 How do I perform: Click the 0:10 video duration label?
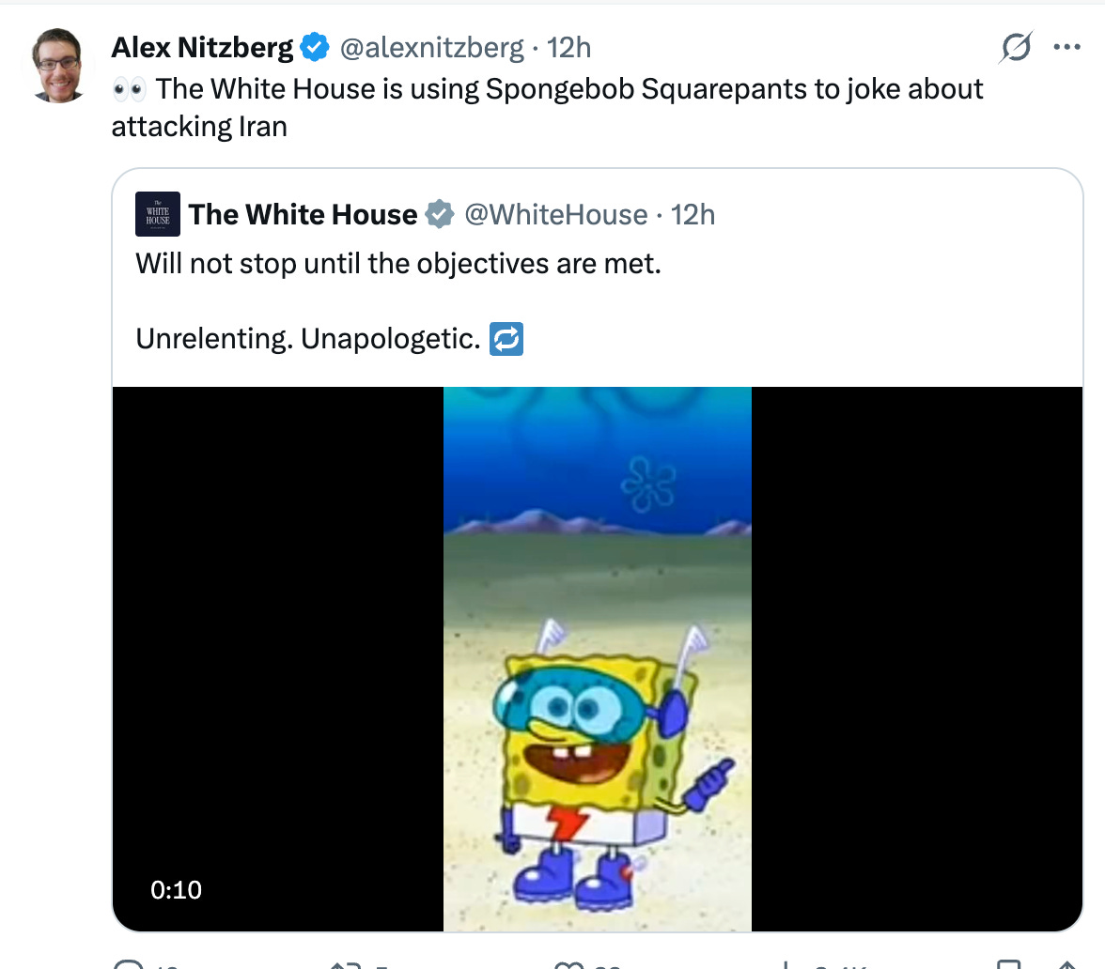tap(177, 890)
